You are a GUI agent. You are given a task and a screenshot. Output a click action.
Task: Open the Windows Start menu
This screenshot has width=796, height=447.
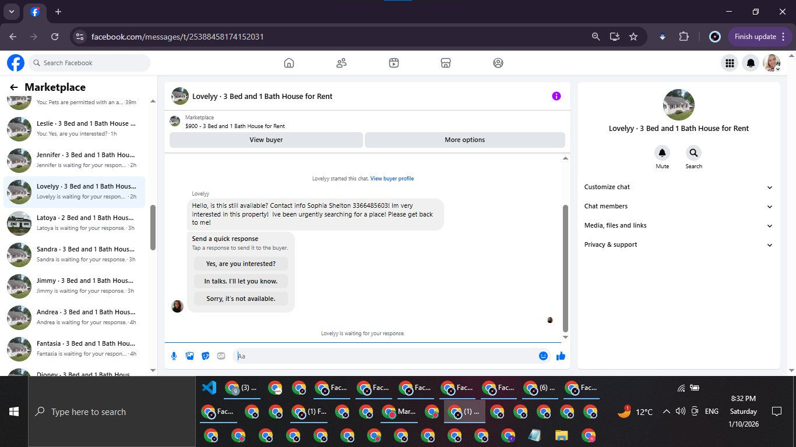pos(14,411)
